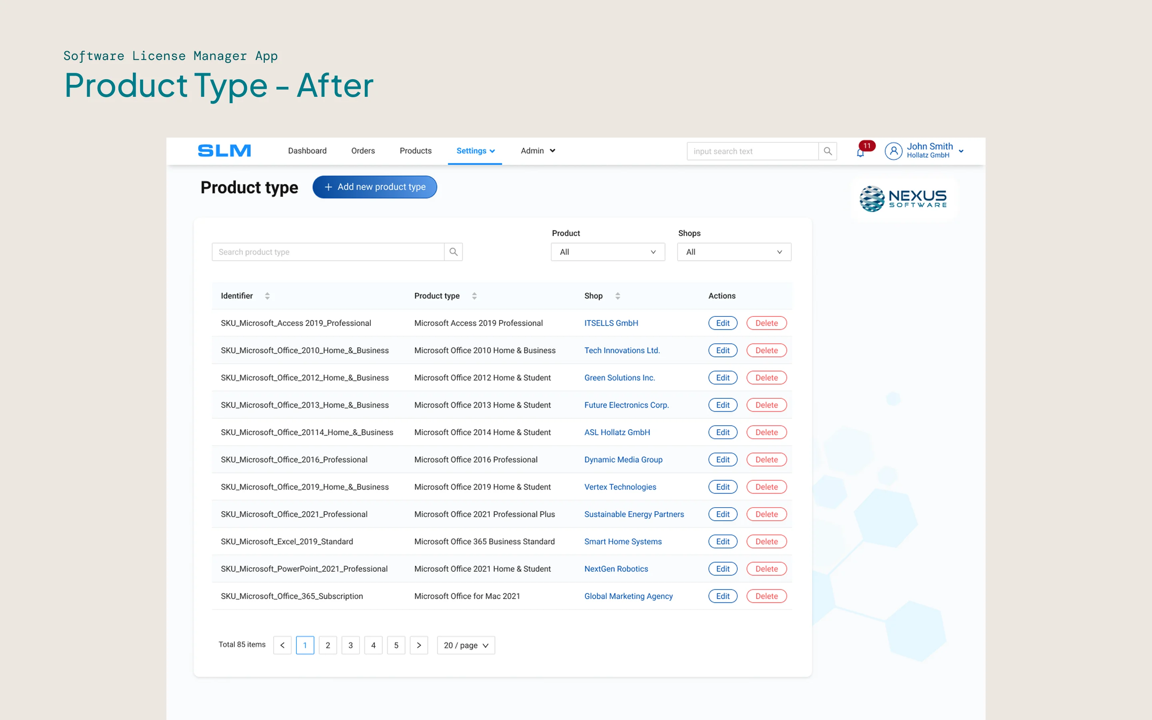Edit the Vertex Technologies row
This screenshot has width=1152, height=720.
point(723,487)
